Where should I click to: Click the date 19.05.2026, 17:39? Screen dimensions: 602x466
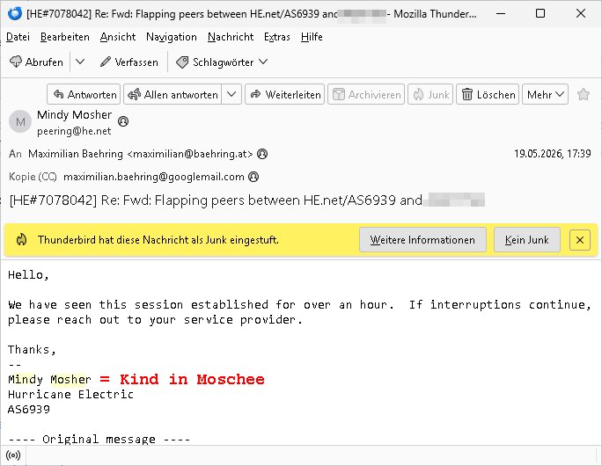tap(553, 154)
